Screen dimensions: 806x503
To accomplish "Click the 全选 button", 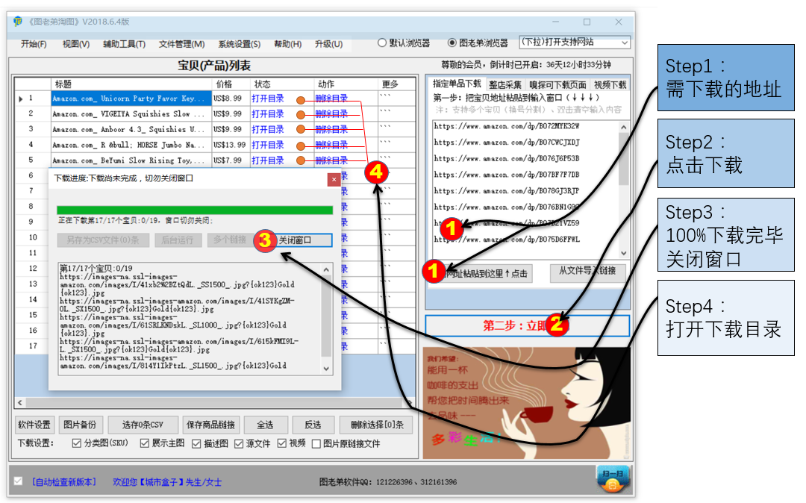I will tap(265, 425).
